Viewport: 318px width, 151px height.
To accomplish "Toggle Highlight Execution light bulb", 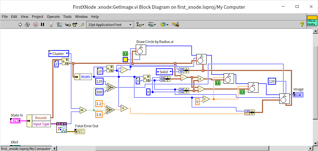I will [51, 24].
